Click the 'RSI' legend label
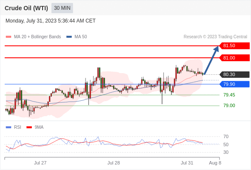Image resolution: width=251 pixels, height=170 pixels. point(17,127)
